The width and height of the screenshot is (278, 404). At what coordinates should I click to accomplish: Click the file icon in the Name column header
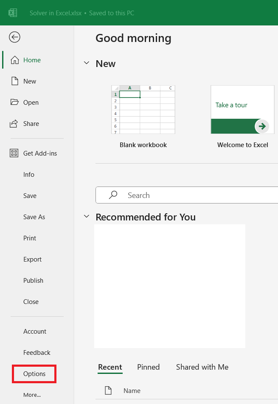[x=108, y=390]
